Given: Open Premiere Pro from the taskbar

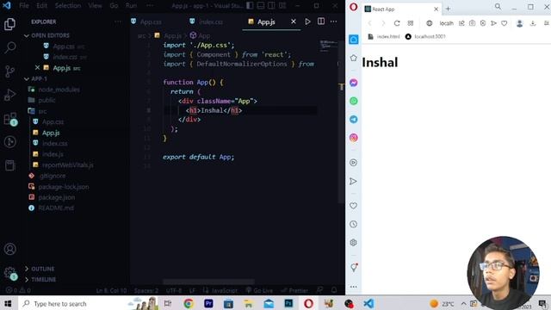Looking at the screenshot, I should [208, 303].
